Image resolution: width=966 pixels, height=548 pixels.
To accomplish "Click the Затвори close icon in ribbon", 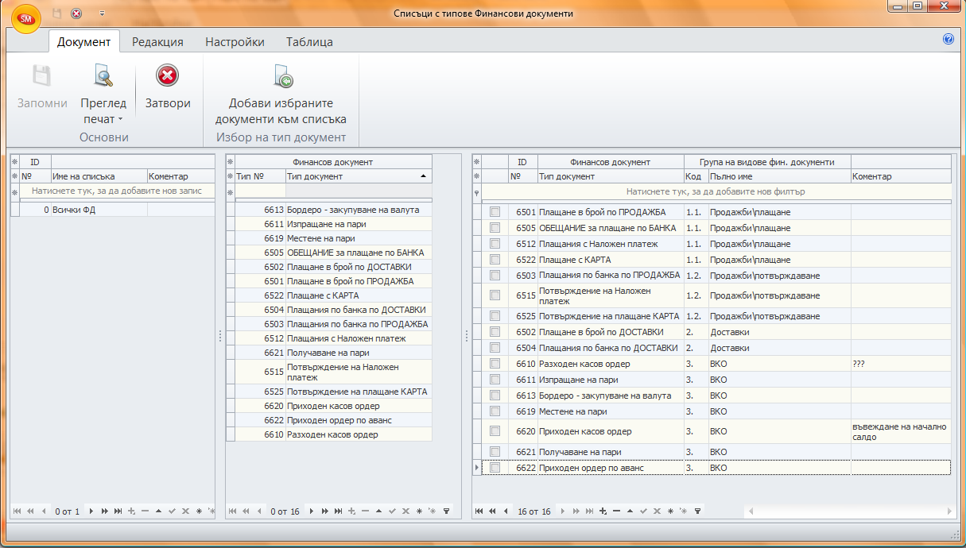I will pyautogui.click(x=167, y=76).
